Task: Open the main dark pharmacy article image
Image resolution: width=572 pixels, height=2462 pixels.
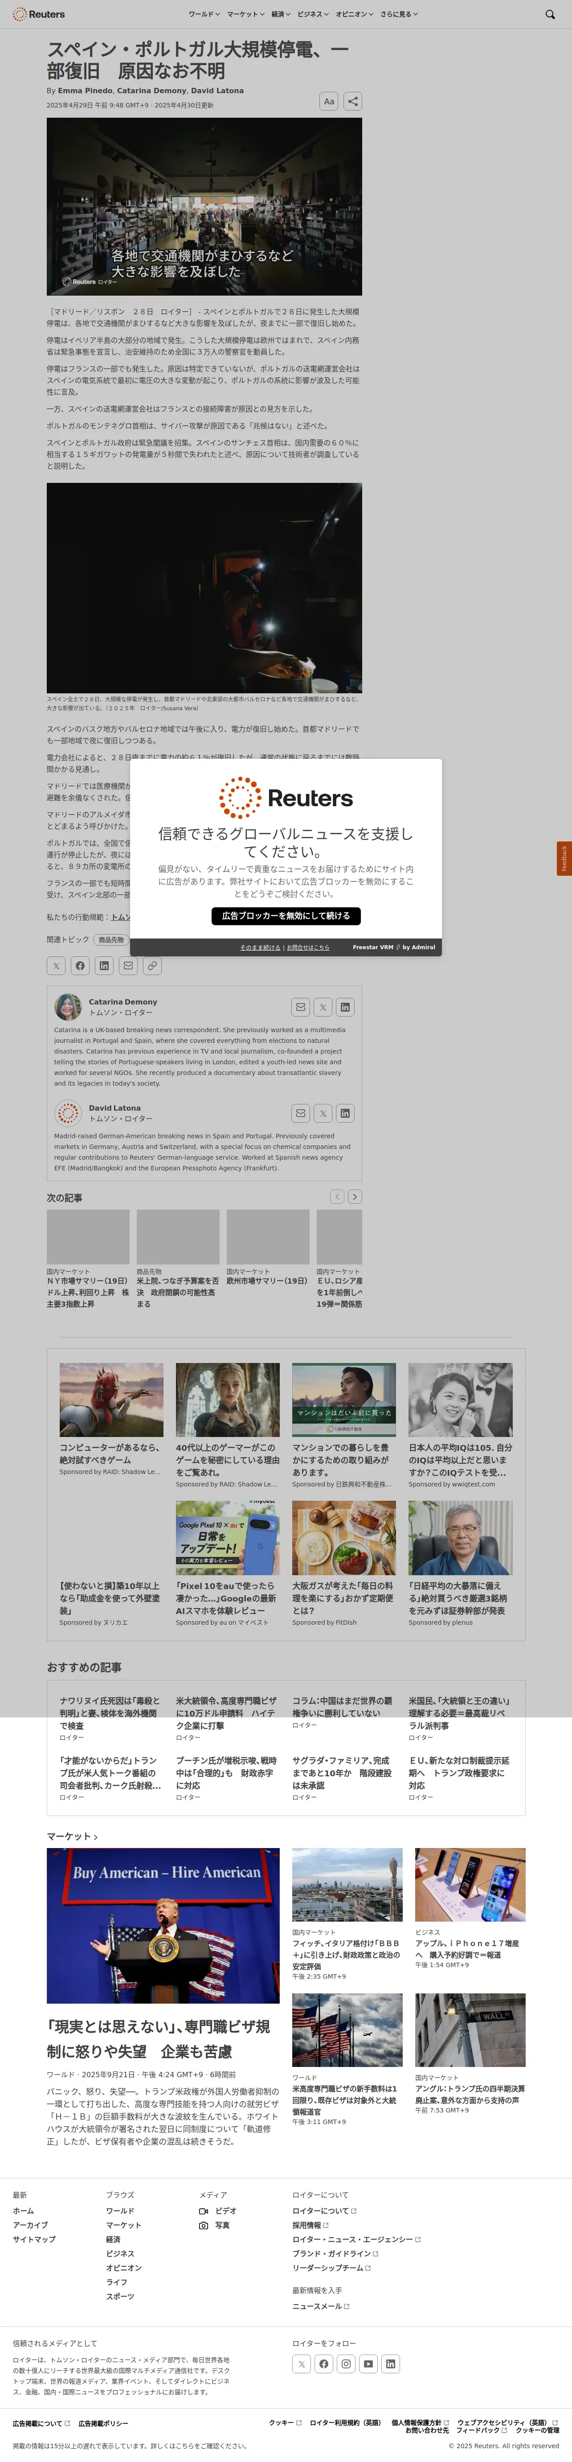Action: (204, 206)
